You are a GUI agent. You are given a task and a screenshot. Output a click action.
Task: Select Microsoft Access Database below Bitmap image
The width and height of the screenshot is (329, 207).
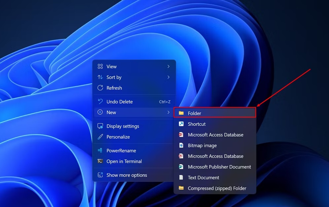215,156
